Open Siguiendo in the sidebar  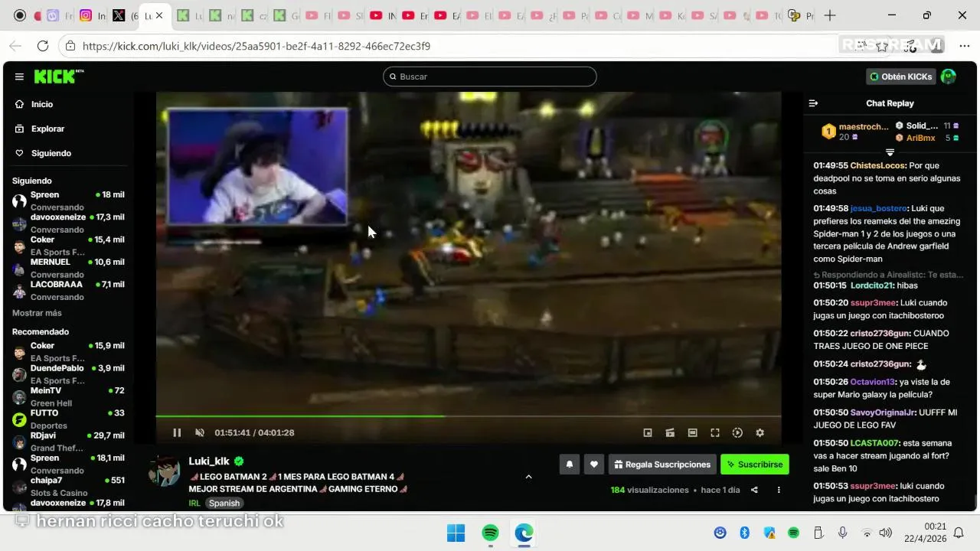tap(51, 153)
